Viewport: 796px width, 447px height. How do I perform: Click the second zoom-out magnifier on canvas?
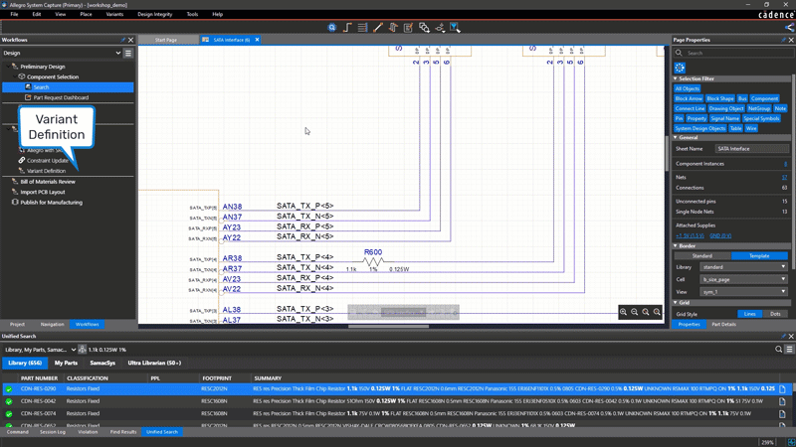635,312
